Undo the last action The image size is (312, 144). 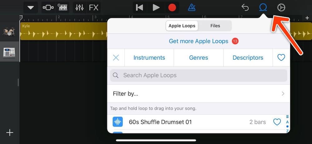[245, 7]
